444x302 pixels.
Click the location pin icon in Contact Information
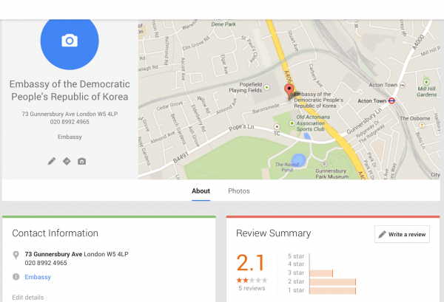[x=16, y=255]
